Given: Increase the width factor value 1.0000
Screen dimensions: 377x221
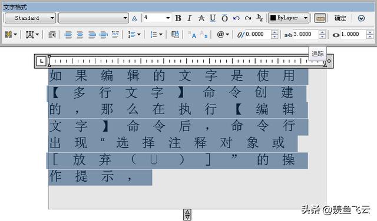Looking at the screenshot, I should click(370, 32).
